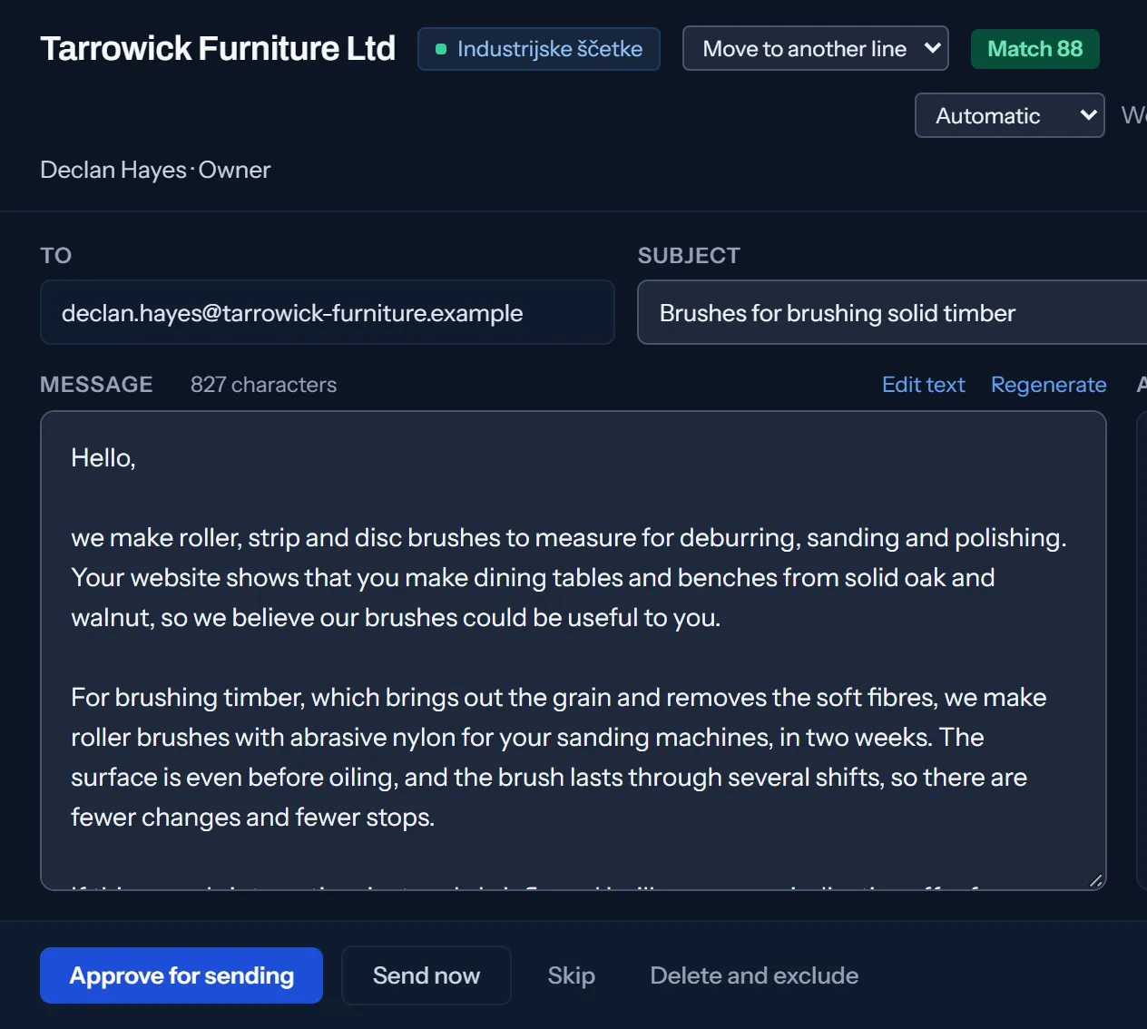This screenshot has width=1147, height=1029.
Task: Click Delete and exclude
Action: point(754,975)
